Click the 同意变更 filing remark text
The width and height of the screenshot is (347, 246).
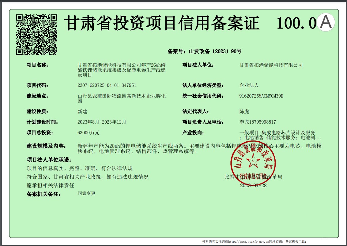click(x=87, y=193)
